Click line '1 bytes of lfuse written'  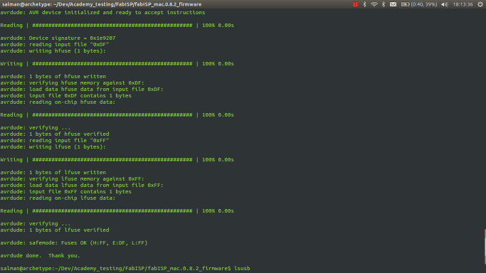53,173
